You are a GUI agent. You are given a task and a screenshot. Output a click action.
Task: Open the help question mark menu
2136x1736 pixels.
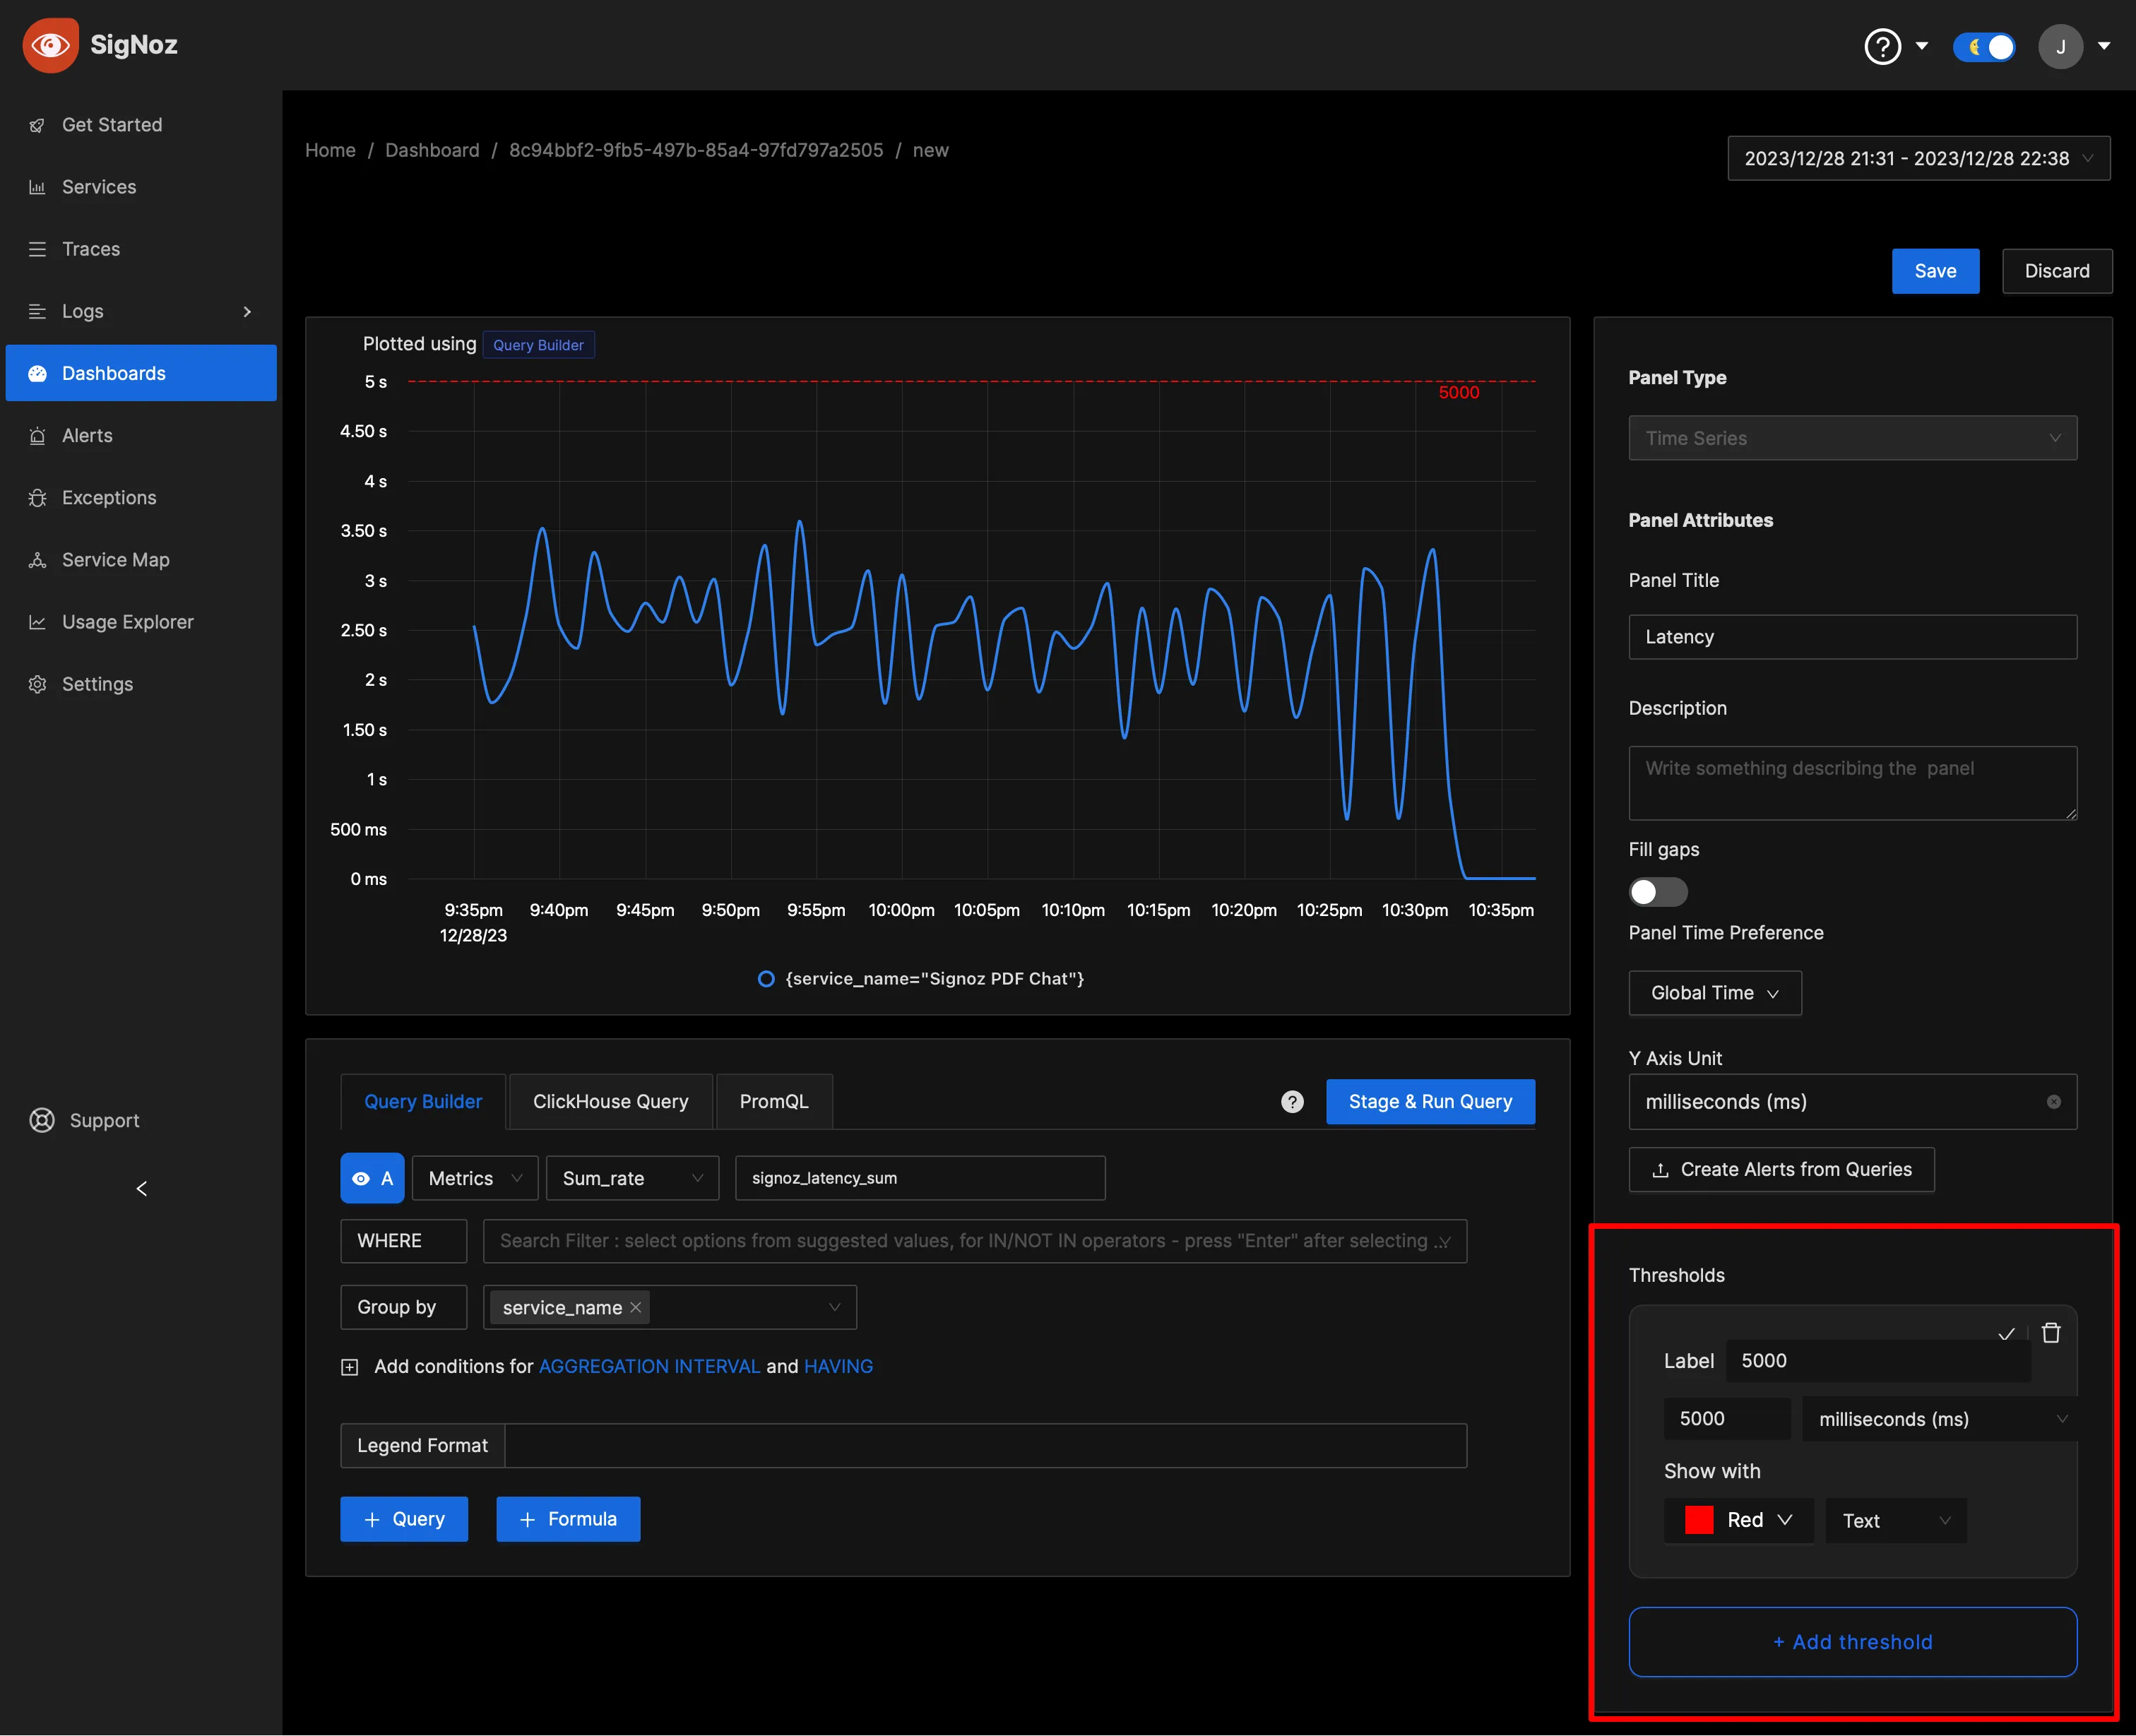(x=1882, y=46)
